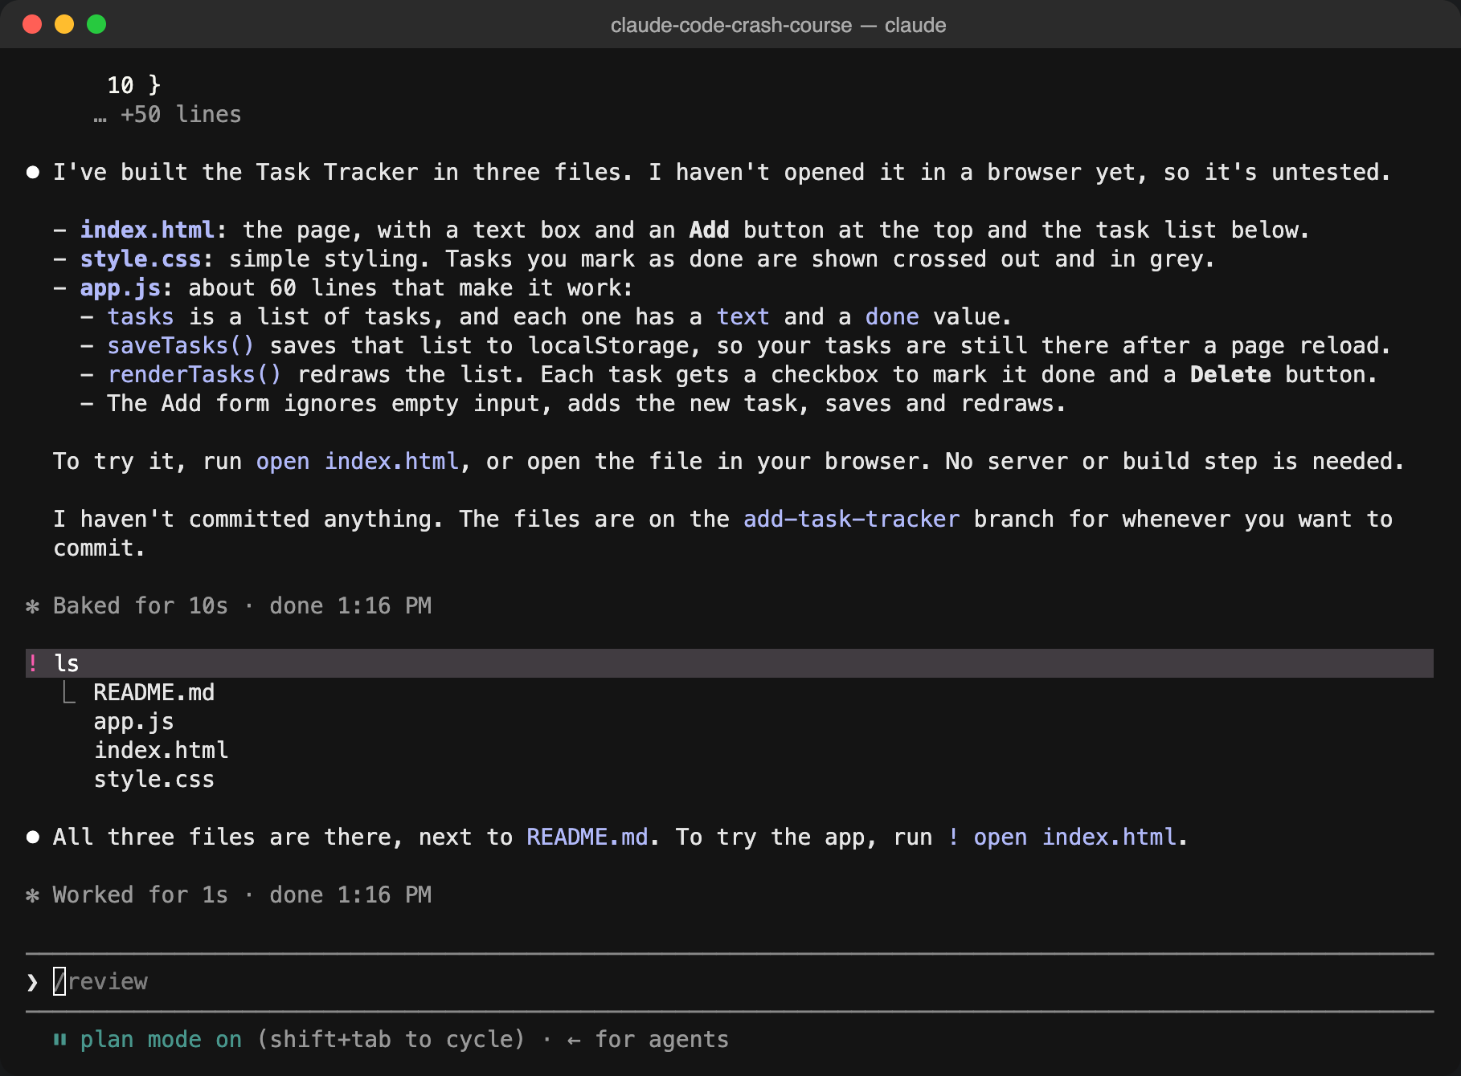Click the bold index.html bullet link
The height and width of the screenshot is (1076, 1461).
pos(147,230)
